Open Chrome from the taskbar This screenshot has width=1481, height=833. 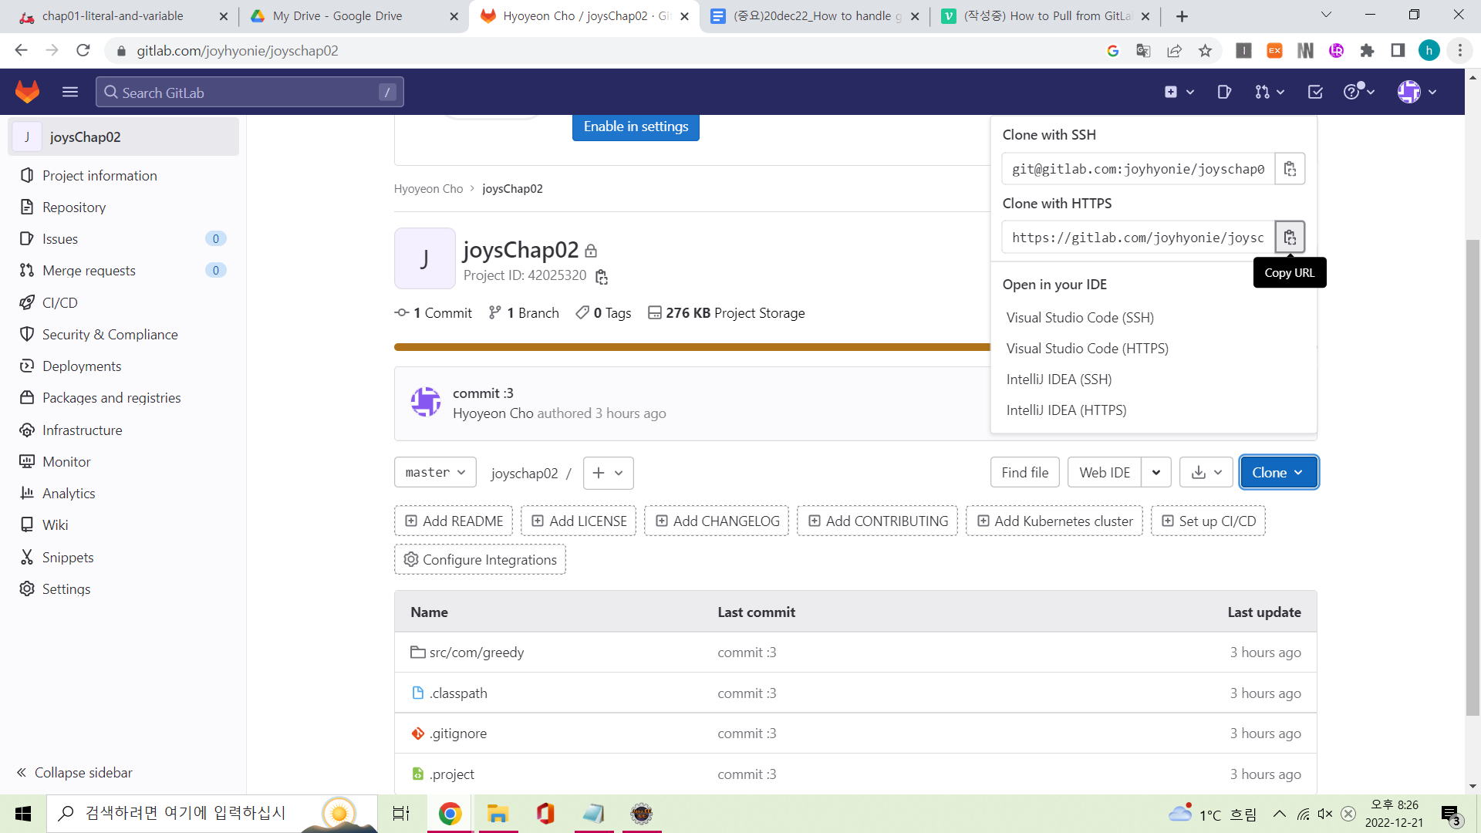coord(450,814)
